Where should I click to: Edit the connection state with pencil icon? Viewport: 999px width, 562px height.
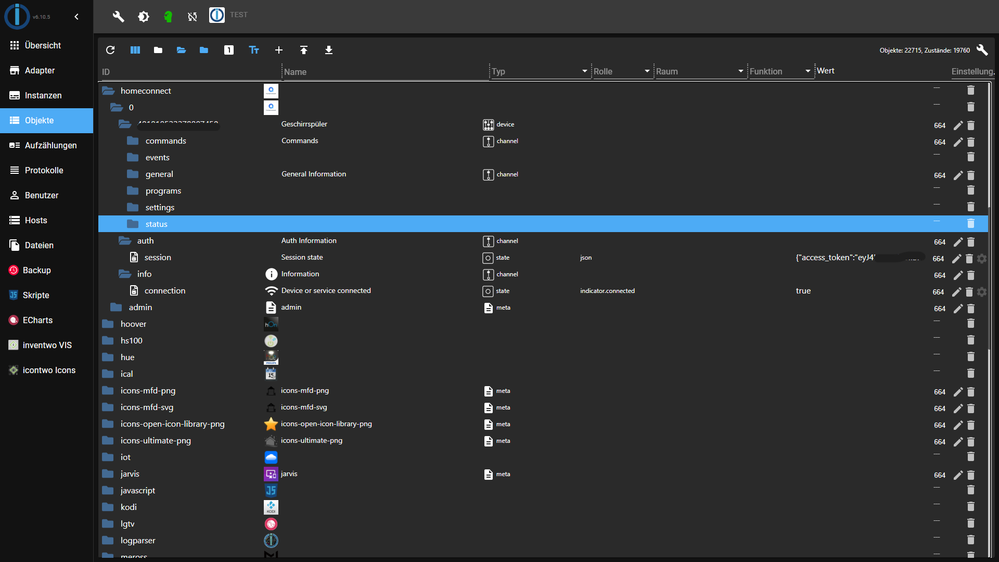[x=956, y=292]
